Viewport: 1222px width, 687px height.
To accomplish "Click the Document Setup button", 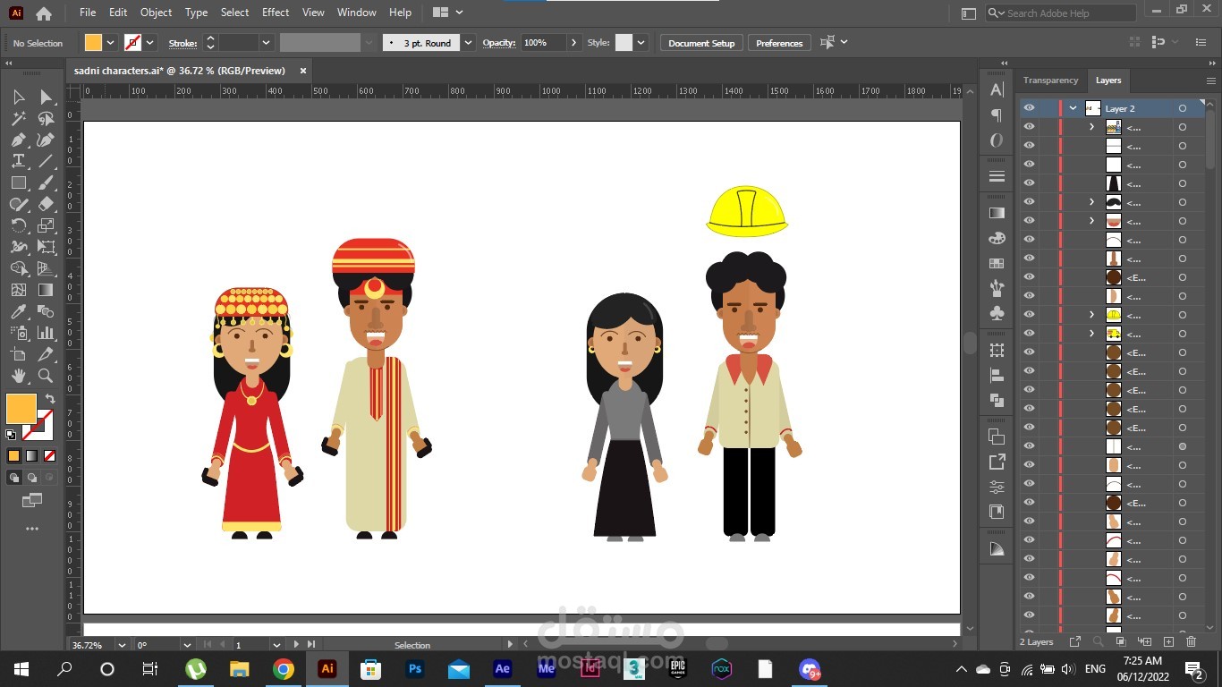I will 700,43.
